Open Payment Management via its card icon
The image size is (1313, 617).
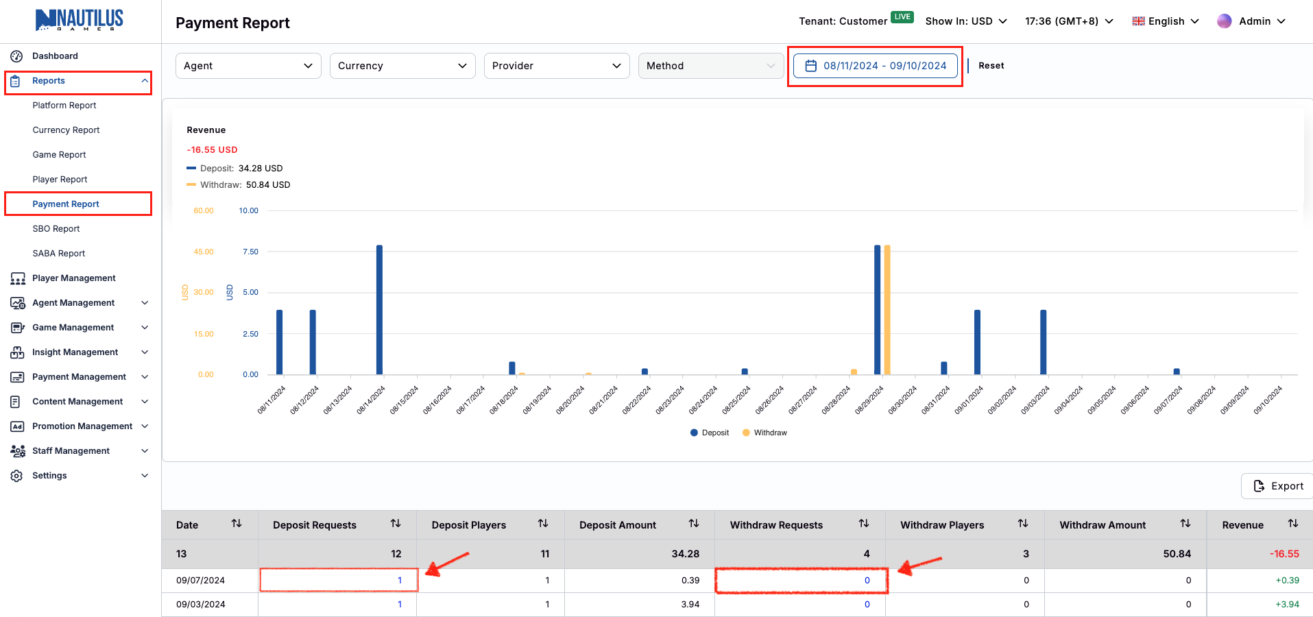click(16, 376)
